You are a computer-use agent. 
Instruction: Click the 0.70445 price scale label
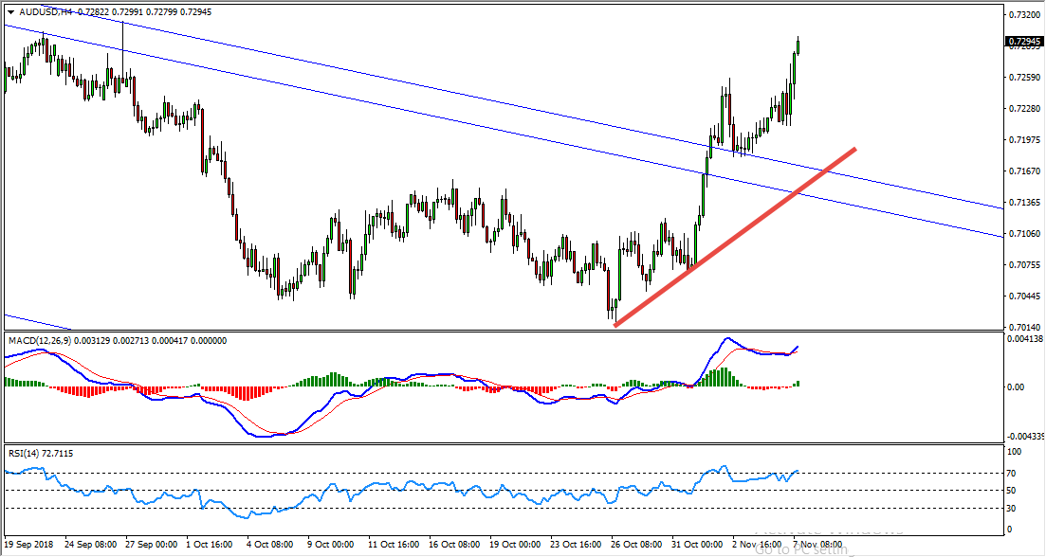(1024, 296)
